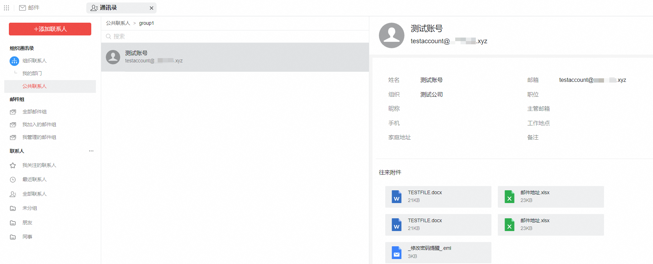Image resolution: width=653 pixels, height=264 pixels.
Task: Open first TESTFILE.docx attachment
Action: click(x=438, y=197)
